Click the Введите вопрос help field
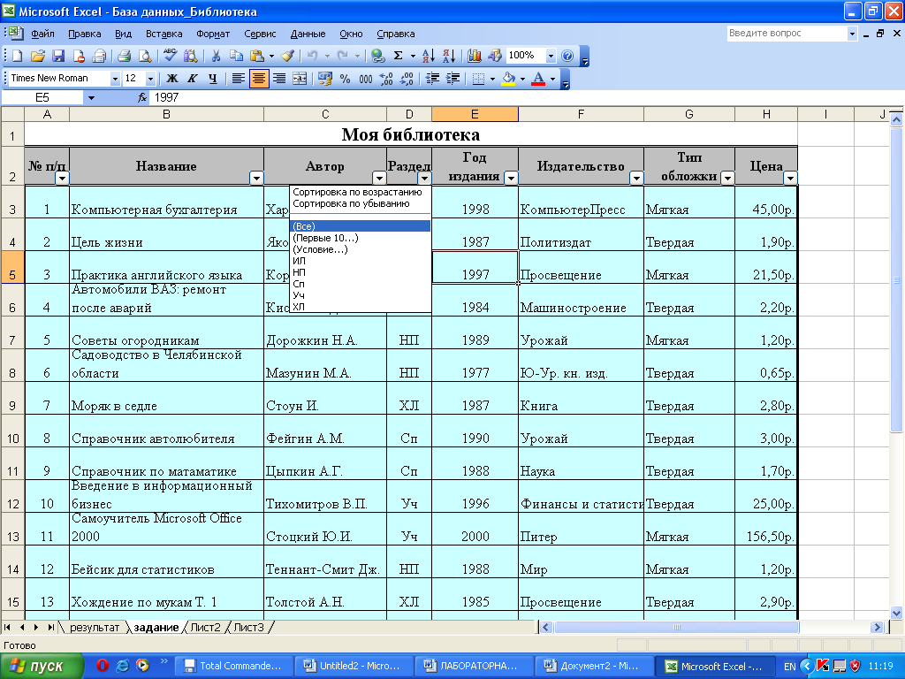The width and height of the screenshot is (905, 679). [x=786, y=34]
